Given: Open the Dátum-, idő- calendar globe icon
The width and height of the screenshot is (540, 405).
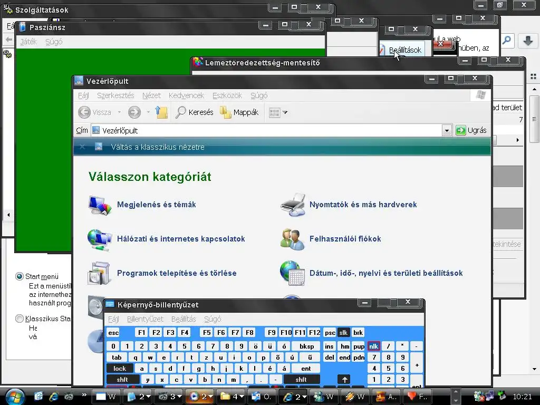Looking at the screenshot, I should [x=292, y=274].
